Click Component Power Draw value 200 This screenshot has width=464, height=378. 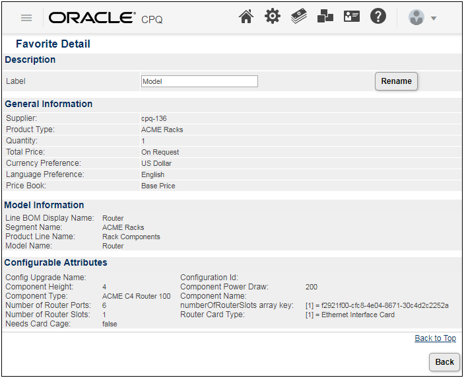click(x=312, y=287)
